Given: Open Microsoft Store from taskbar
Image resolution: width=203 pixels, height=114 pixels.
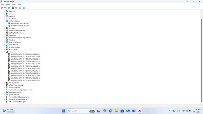Looking at the screenshot, I should coord(122,111).
